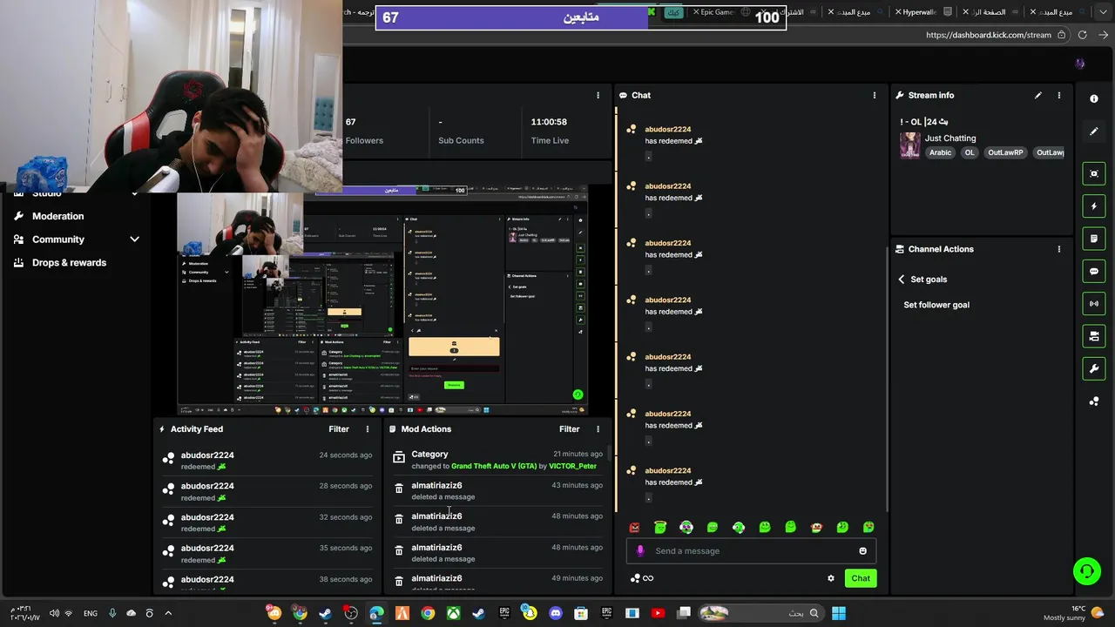Open session stats panel three-dot menu

click(x=598, y=95)
